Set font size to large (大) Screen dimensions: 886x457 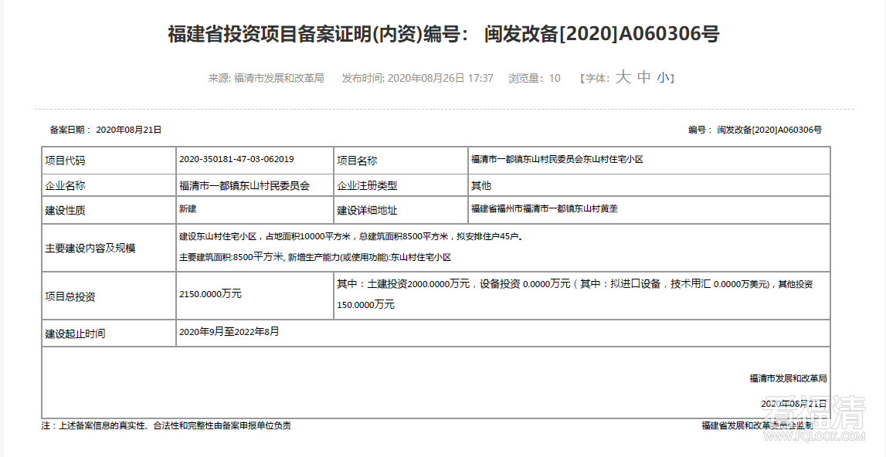tap(623, 77)
